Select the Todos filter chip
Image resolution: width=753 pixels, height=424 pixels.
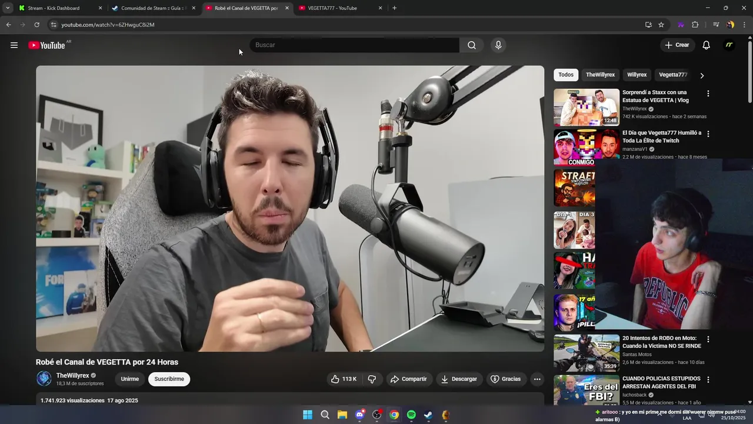click(566, 75)
